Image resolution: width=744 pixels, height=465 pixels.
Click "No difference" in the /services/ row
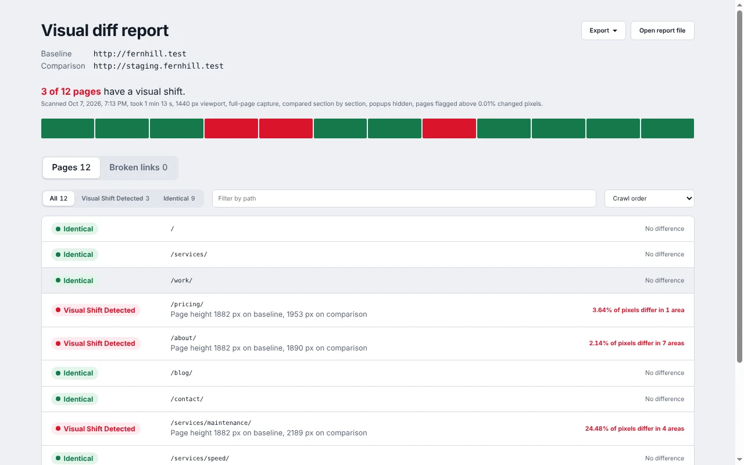tap(664, 255)
